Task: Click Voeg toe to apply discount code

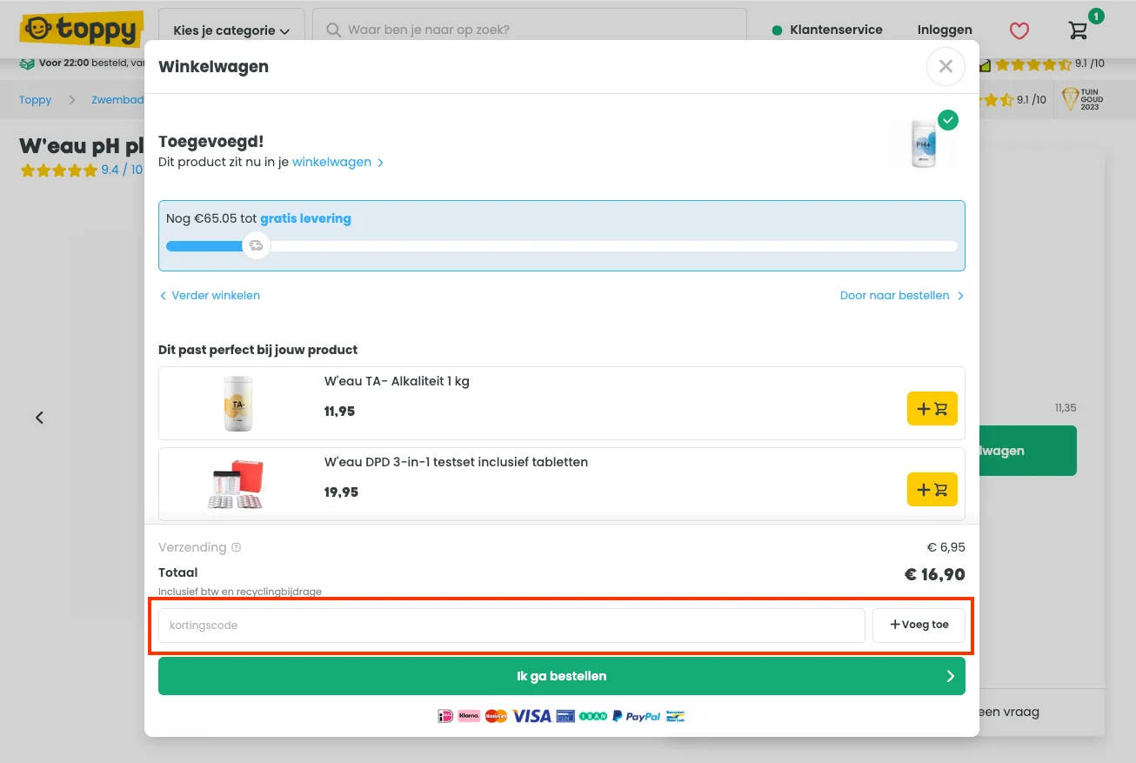Action: [x=919, y=626]
